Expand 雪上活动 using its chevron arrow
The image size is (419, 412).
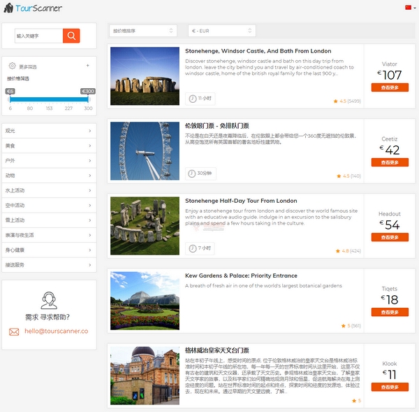(x=90, y=220)
